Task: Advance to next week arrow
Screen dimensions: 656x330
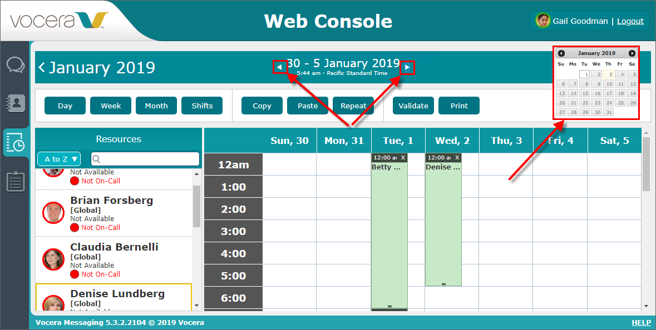Action: [407, 67]
